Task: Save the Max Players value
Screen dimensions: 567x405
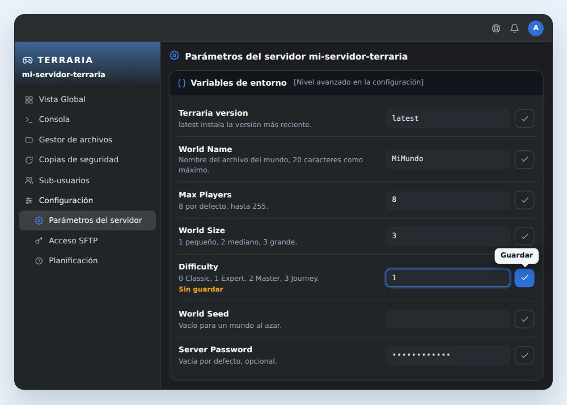Action: (524, 200)
